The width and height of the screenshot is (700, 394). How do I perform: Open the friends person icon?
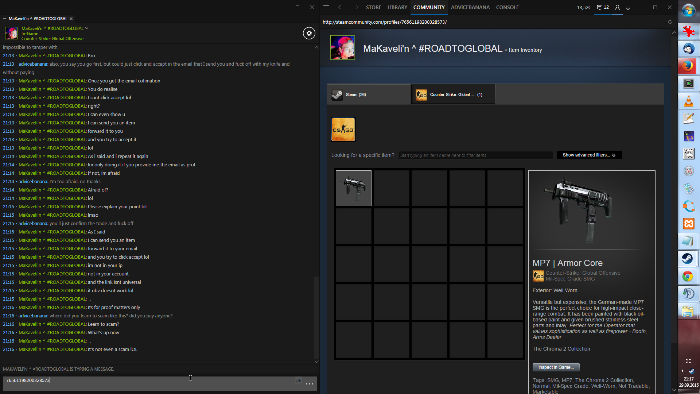pyautogui.click(x=617, y=7)
